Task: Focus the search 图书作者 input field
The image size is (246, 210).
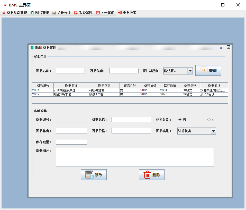Action: [x=124, y=71]
